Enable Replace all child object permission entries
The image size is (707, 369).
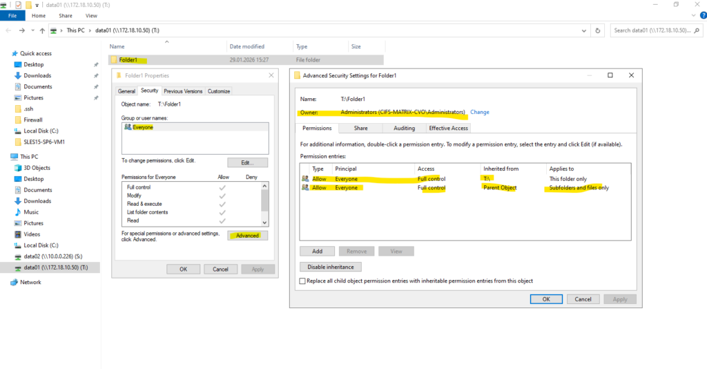303,281
